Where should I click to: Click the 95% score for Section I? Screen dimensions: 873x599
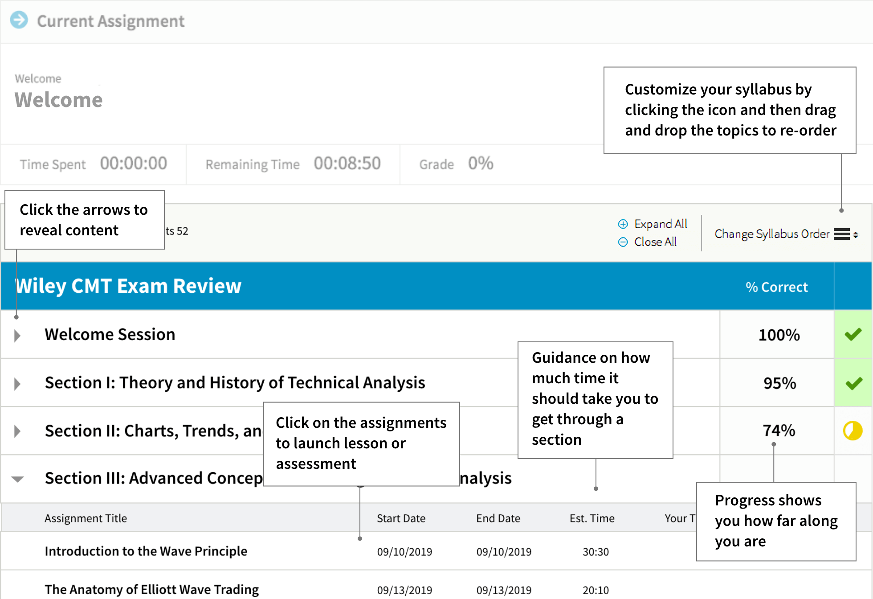point(779,383)
